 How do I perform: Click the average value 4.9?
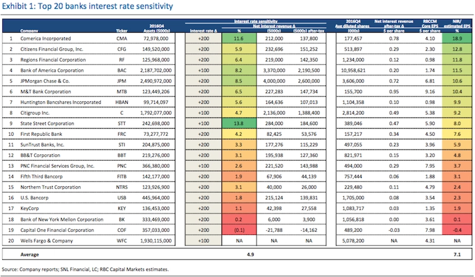[x=250, y=254]
